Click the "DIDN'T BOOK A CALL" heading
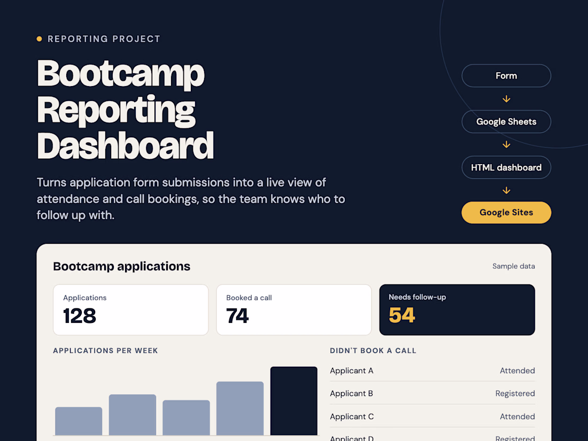The image size is (588, 441). coord(373,351)
